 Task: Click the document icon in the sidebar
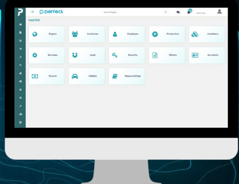20,32
